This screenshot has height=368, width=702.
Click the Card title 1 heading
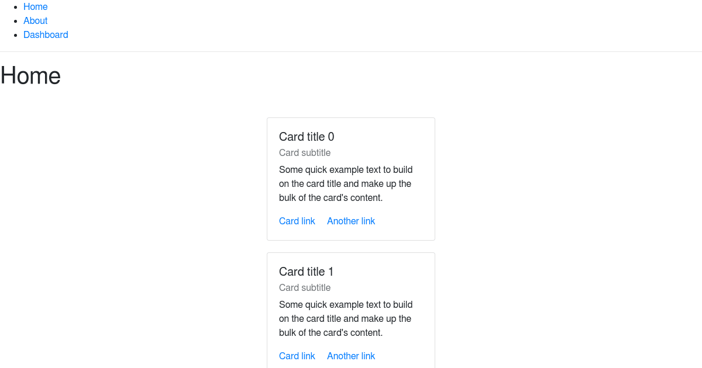(x=307, y=272)
